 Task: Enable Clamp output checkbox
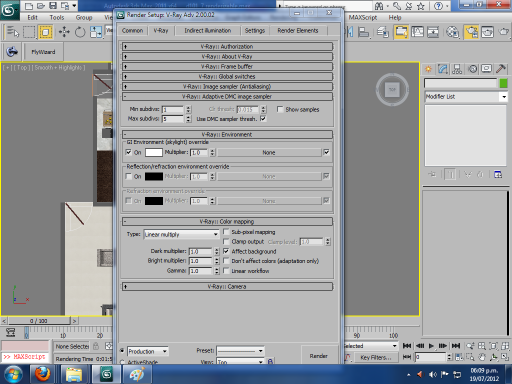[x=226, y=241]
